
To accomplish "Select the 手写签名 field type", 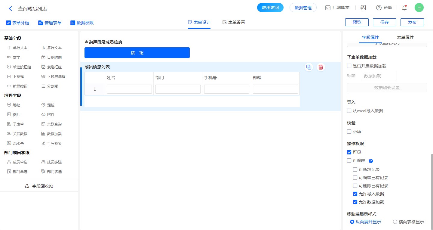I will (51, 144).
